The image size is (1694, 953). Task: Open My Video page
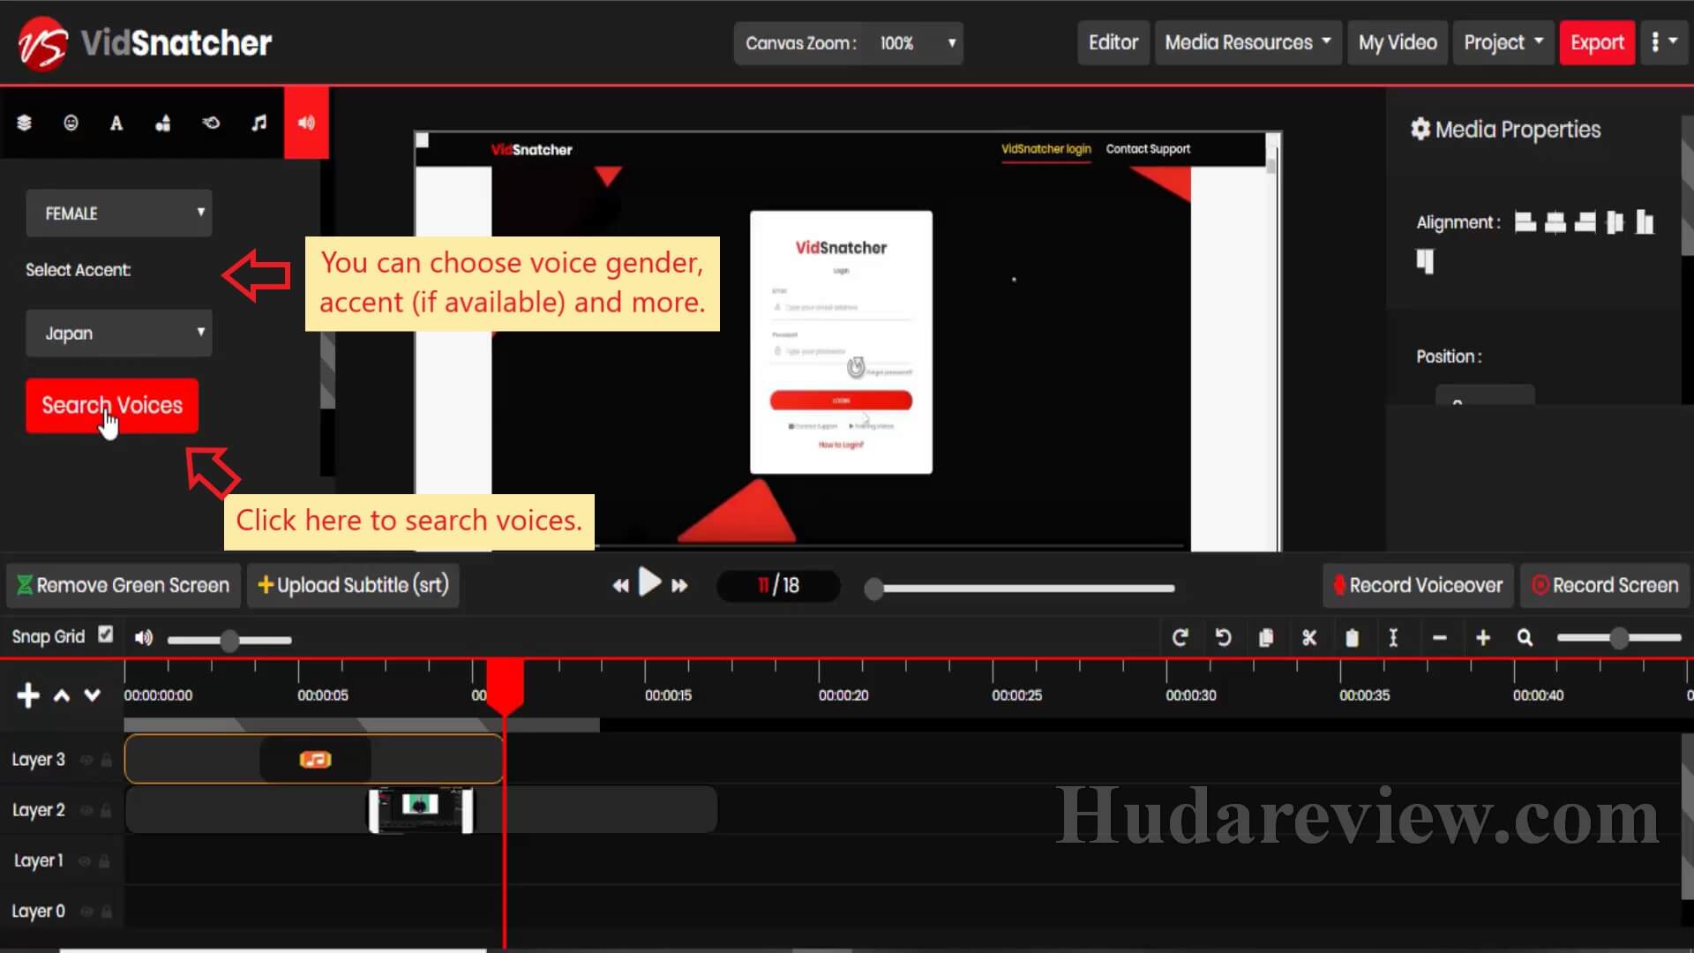(1398, 42)
